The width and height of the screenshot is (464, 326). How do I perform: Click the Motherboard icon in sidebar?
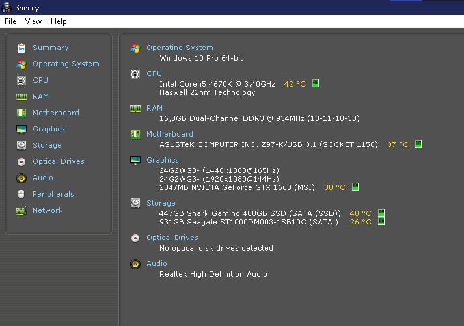coord(21,113)
